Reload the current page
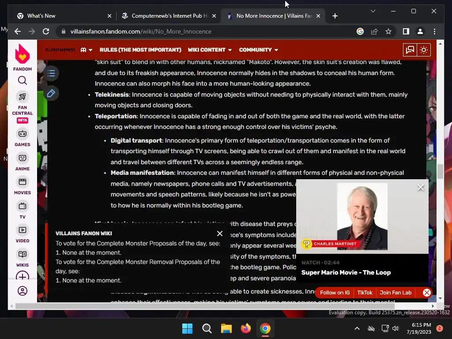Viewport: 452px width, 339px height. pyautogui.click(x=46, y=31)
